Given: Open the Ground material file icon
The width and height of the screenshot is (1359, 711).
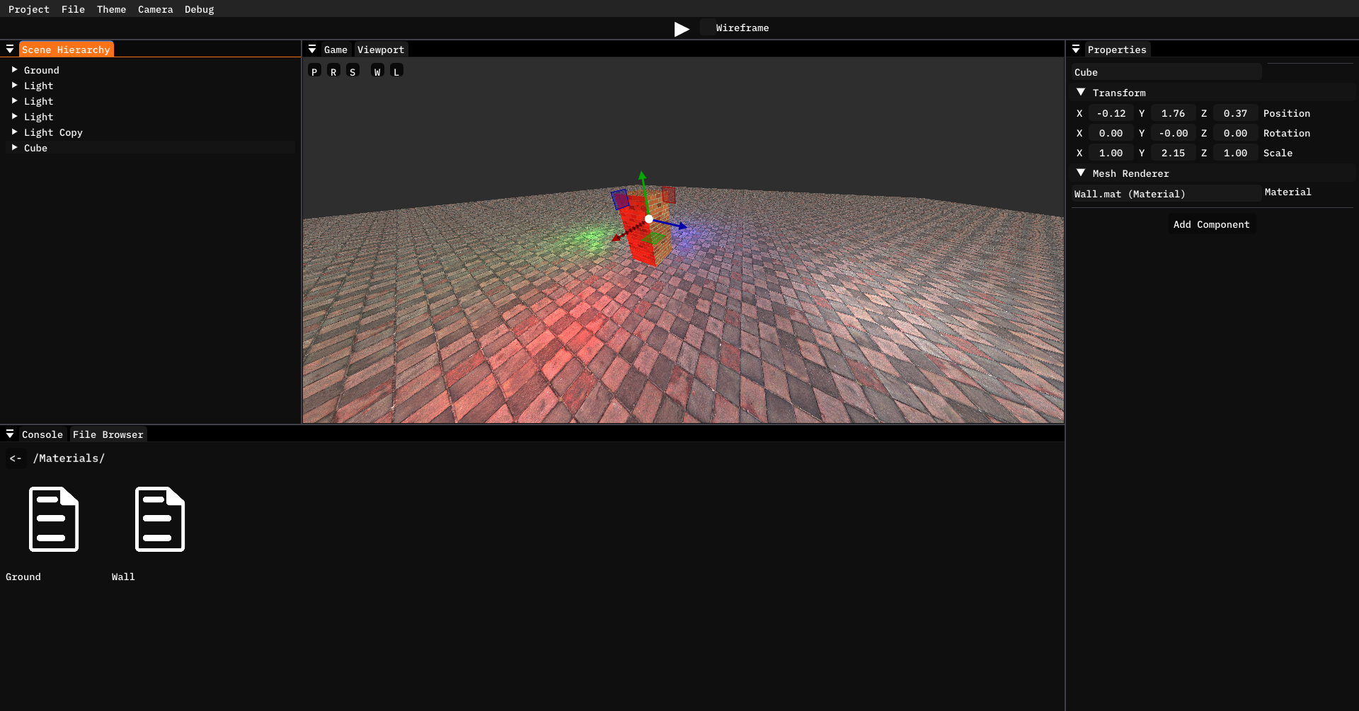Looking at the screenshot, I should (x=53, y=519).
